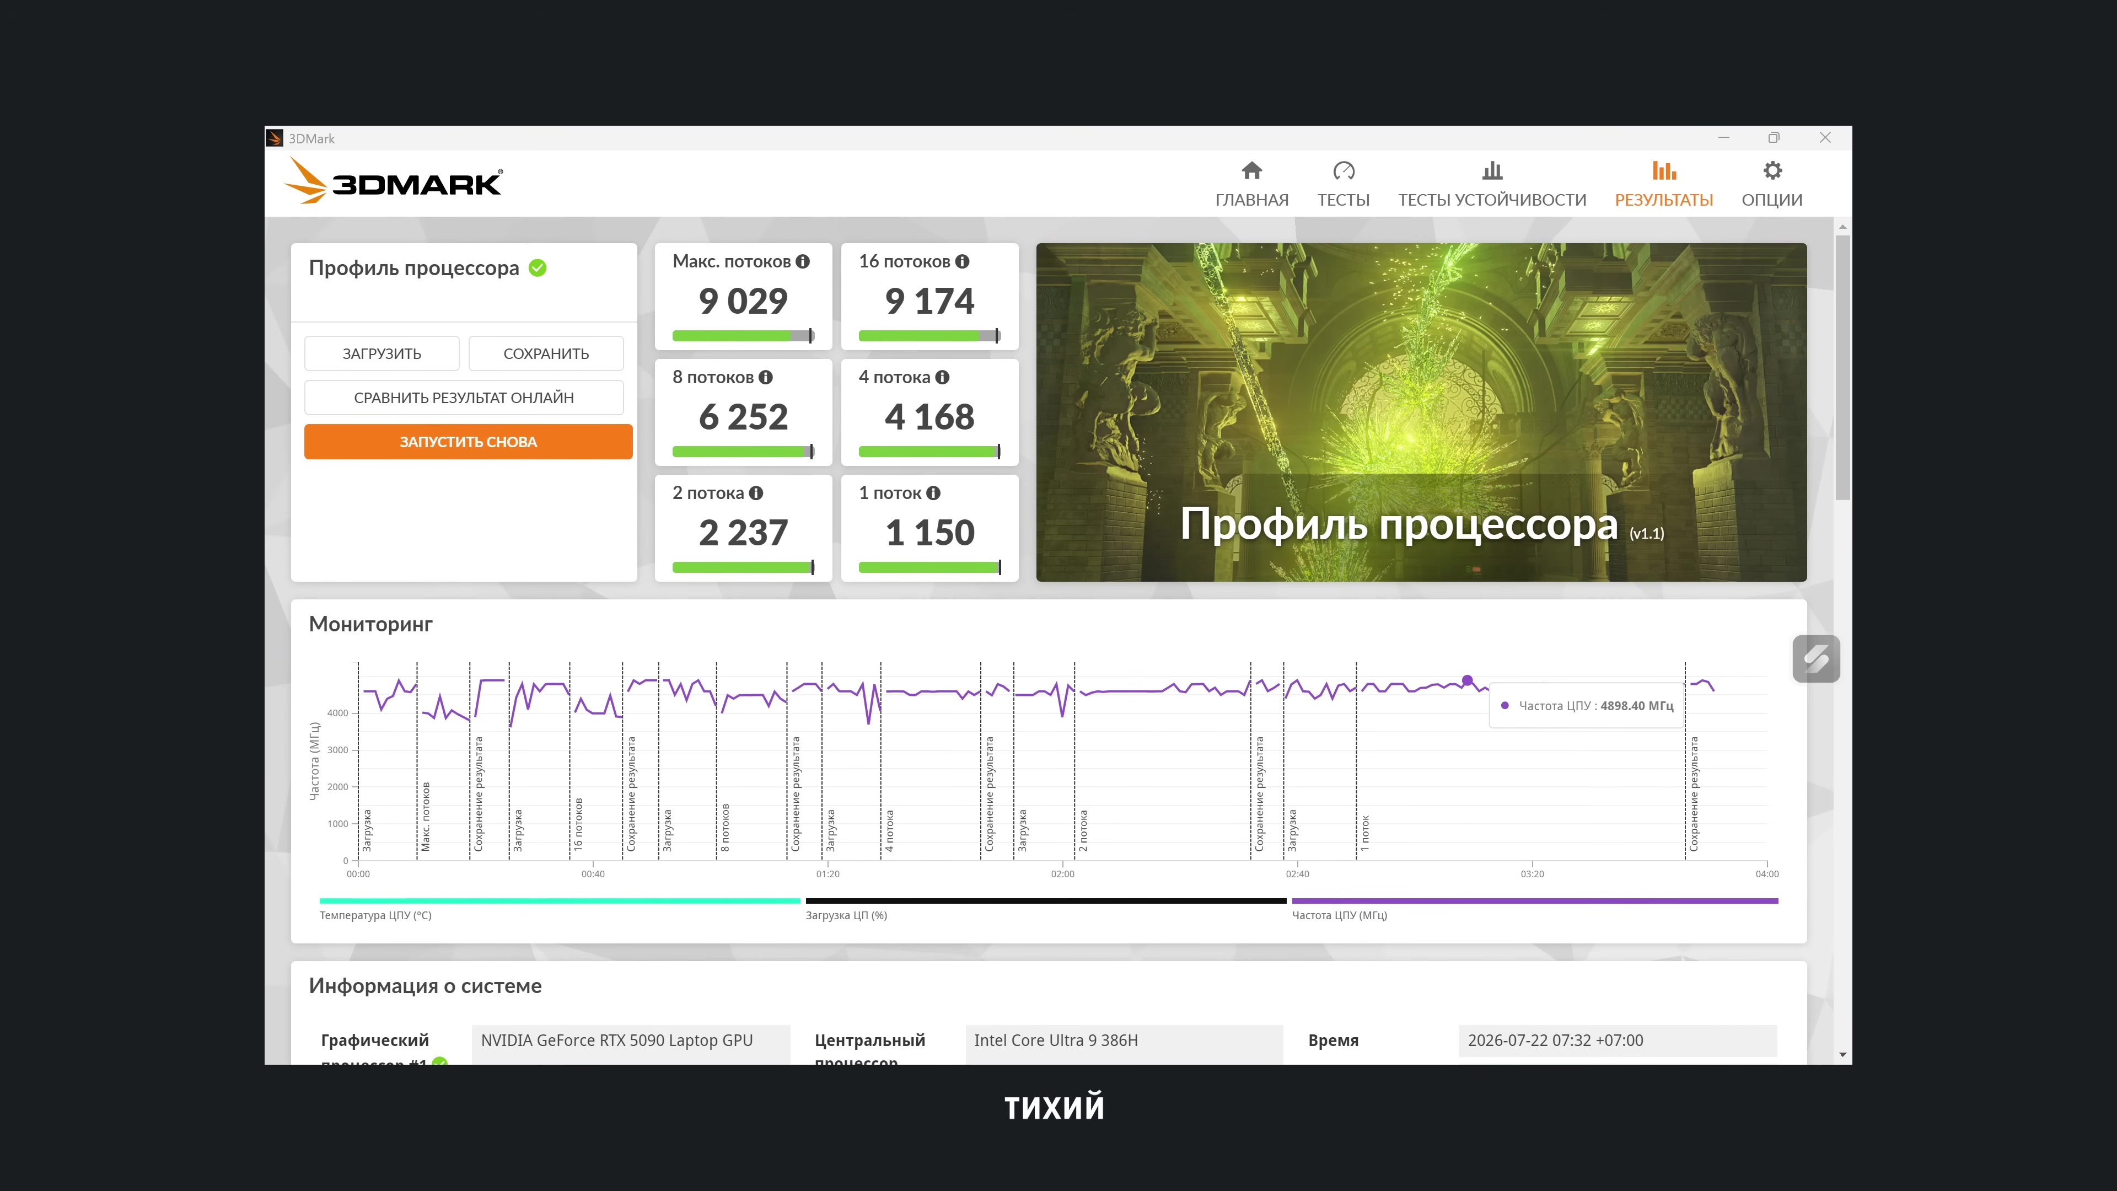
Task: Close the 3DMark window
Action: point(1825,138)
